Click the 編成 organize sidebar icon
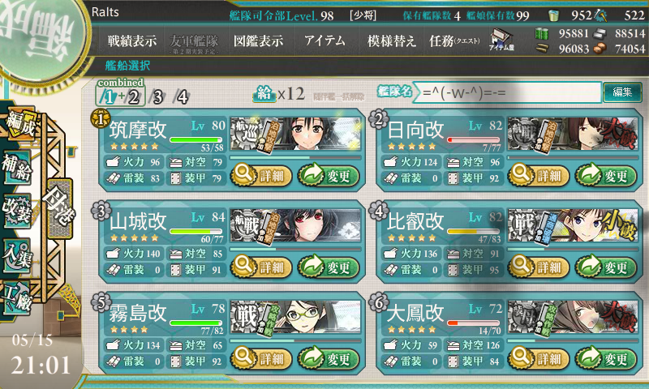649x389 pixels. click(19, 123)
